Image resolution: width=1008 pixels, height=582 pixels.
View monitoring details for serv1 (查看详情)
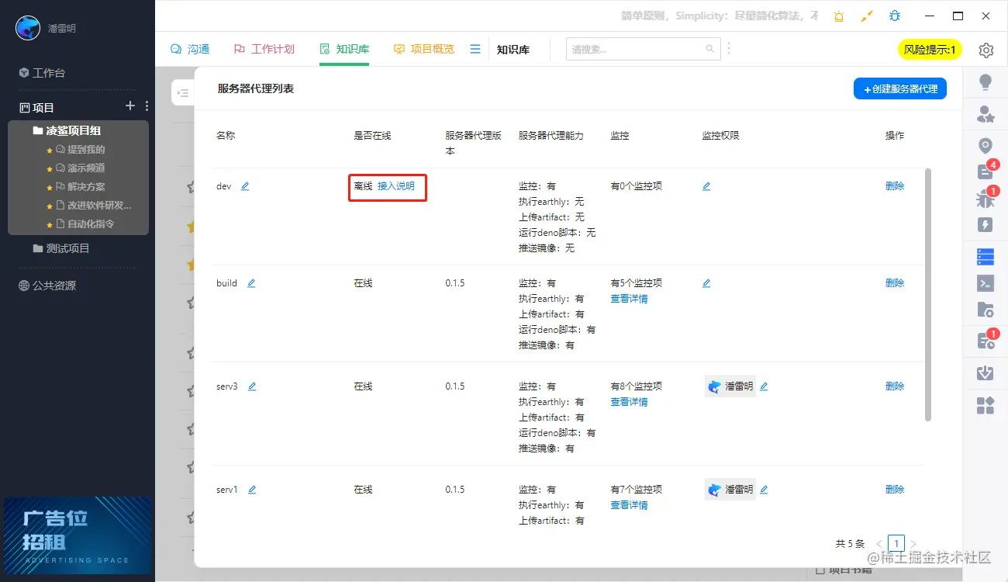click(629, 505)
